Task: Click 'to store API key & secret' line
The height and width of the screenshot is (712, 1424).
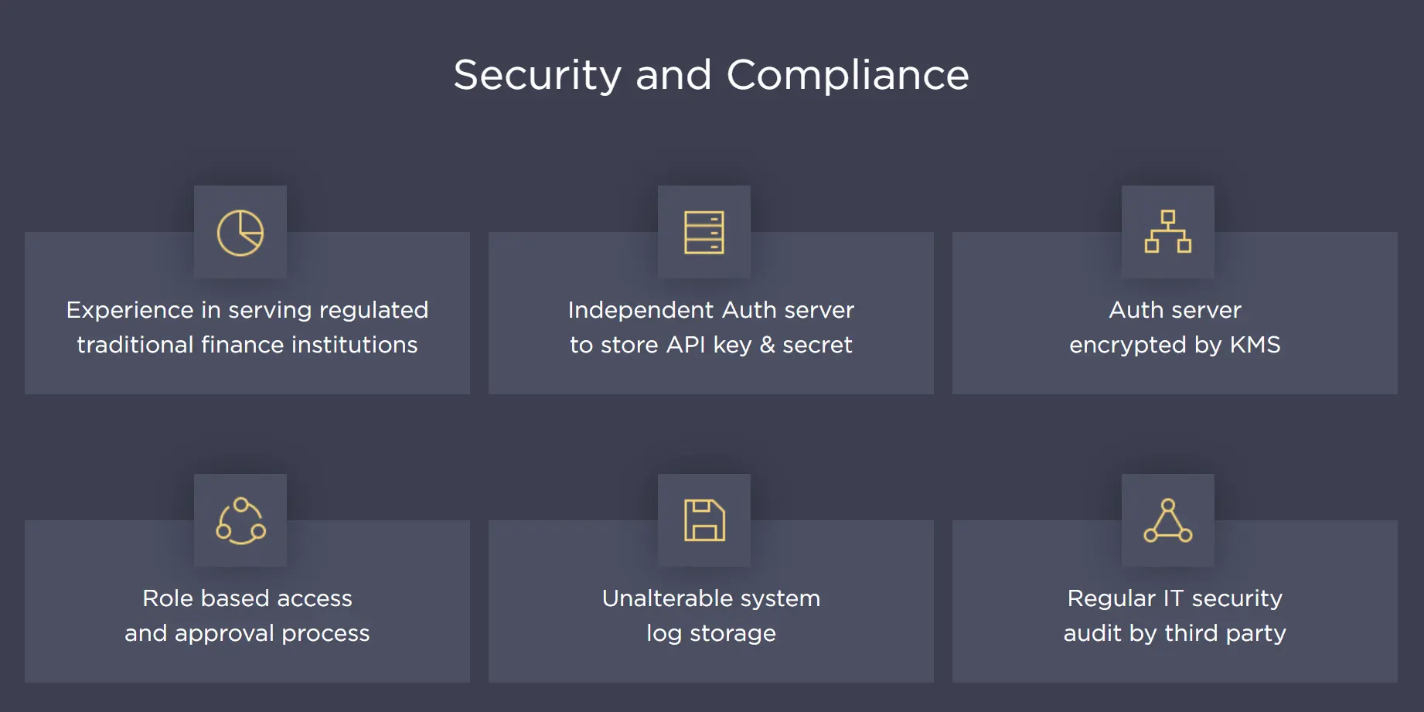Action: pos(710,345)
